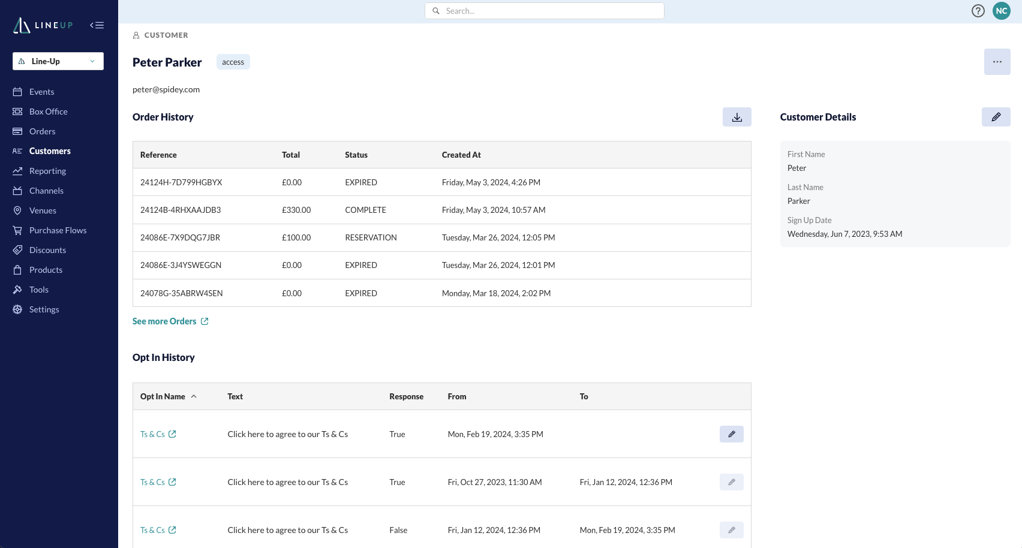
Task: Open the NC user avatar menu
Action: [1002, 11]
